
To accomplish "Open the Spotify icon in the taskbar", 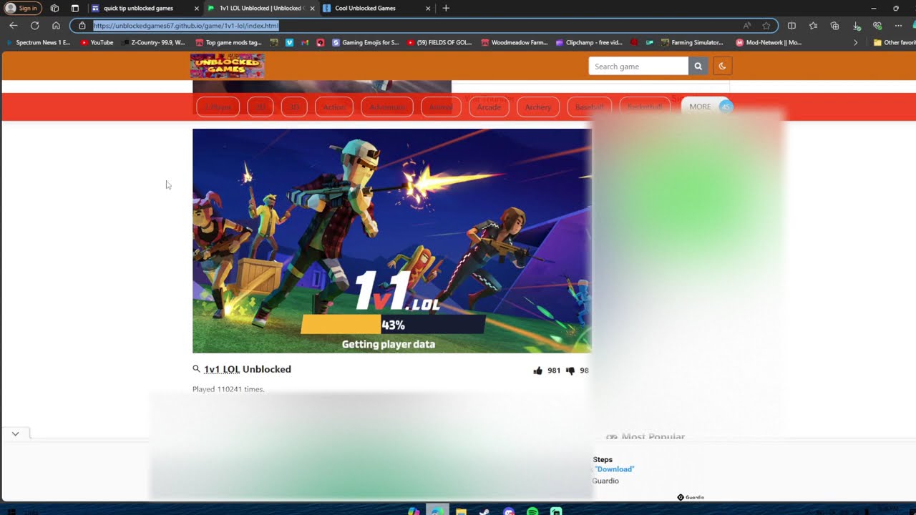I will [x=532, y=511].
